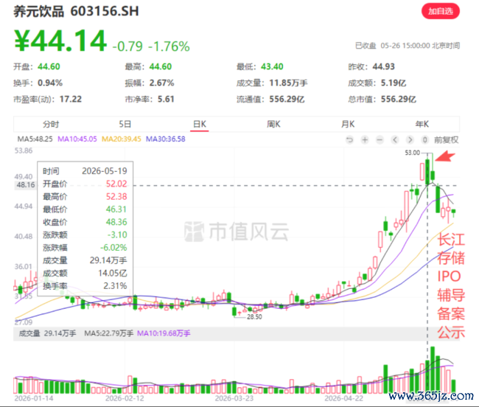Screen dimensions: 479x407
Task: Click the 已收盘 05-26 15:00:00 status text
Action: point(408,46)
